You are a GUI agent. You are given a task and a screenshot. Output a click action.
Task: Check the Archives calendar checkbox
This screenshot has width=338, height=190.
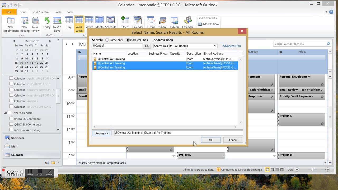coord(11,101)
